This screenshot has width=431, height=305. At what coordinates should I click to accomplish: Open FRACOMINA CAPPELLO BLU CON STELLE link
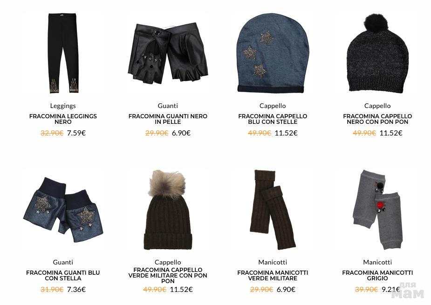pos(273,119)
